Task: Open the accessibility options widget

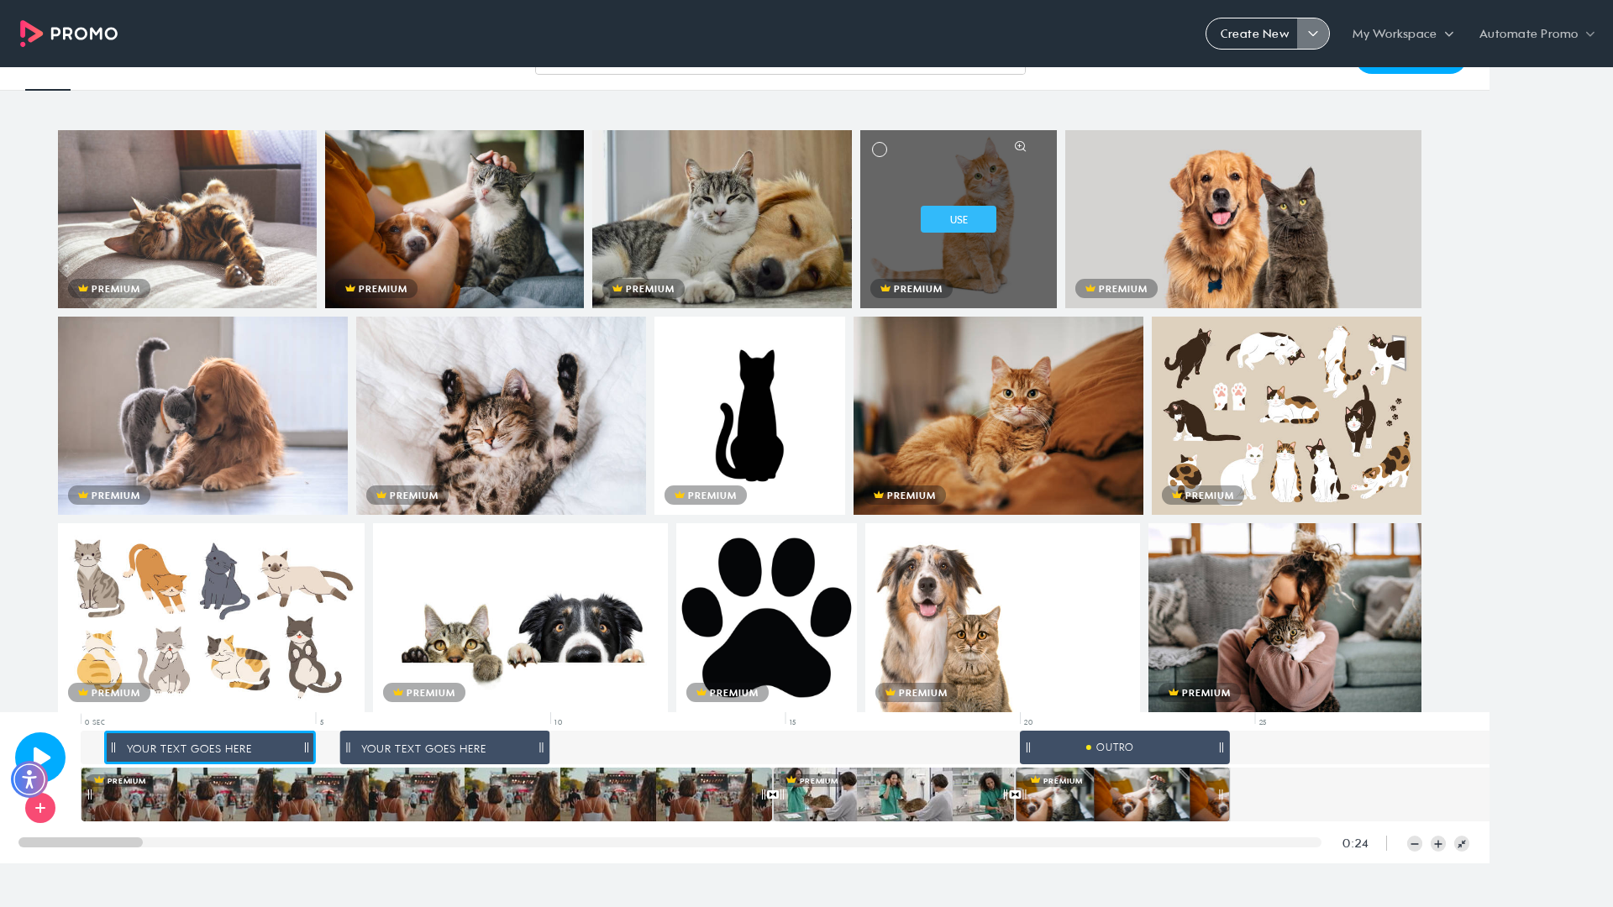Action: coord(29,779)
